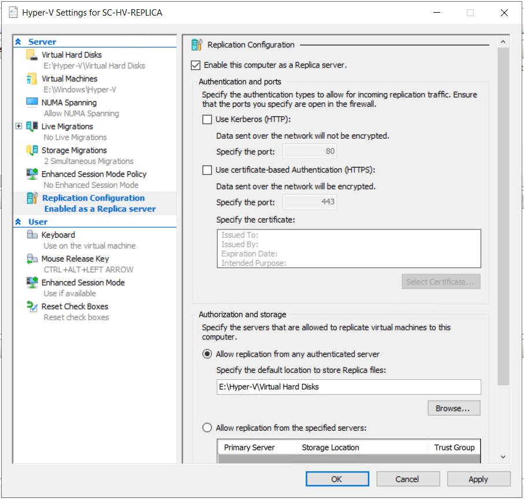This screenshot has height=499, width=524.
Task: Click the HTTPS port 443 field
Action: coord(310,202)
